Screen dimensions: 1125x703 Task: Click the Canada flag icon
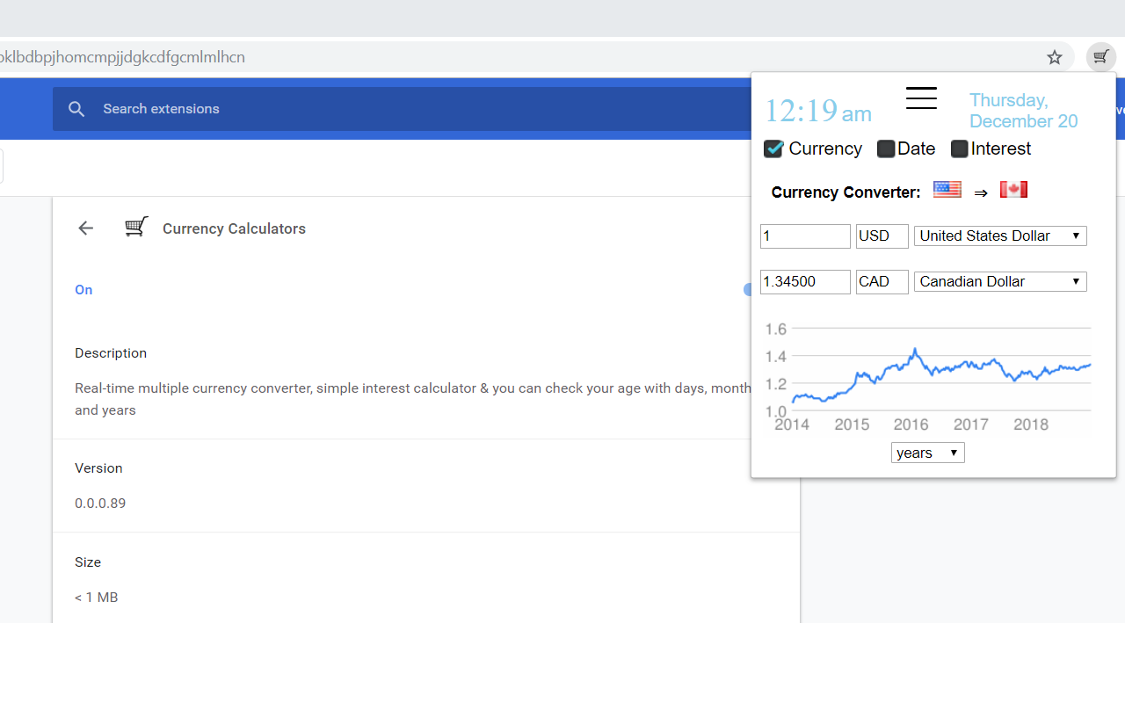(1013, 190)
